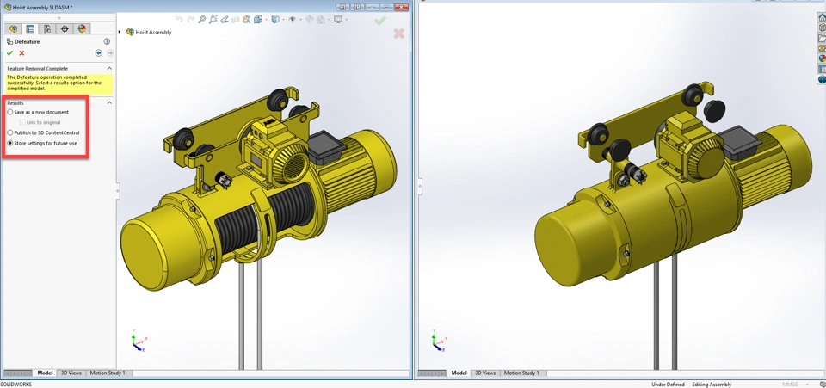Select Save as a new document
Image resolution: width=826 pixels, height=388 pixels.
pos(38,112)
